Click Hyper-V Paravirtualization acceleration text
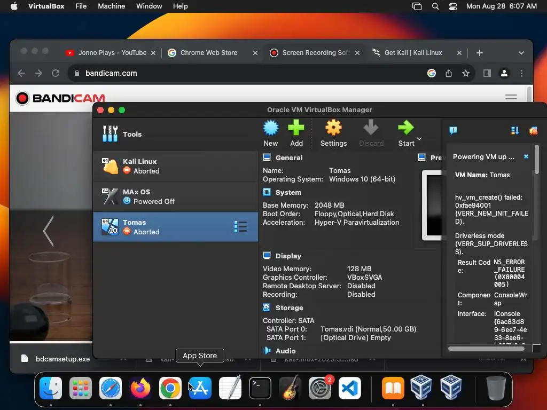 point(356,223)
